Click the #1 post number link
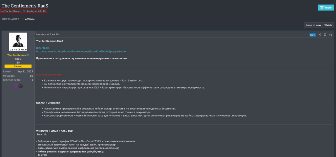 tap(330, 35)
